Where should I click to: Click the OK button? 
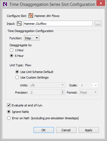pyautogui.click(x=44, y=130)
